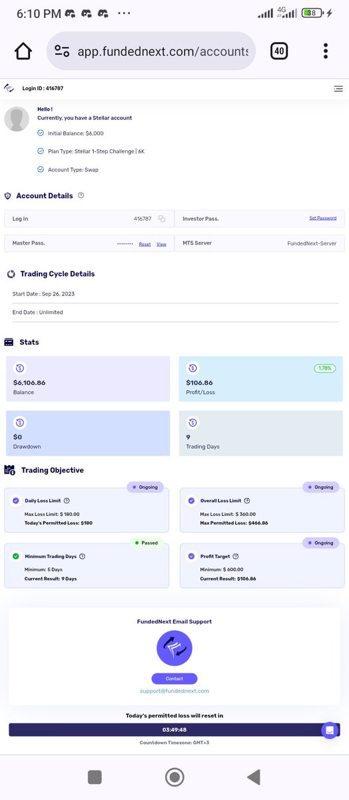Tap the Android recent apps square button

click(95, 777)
